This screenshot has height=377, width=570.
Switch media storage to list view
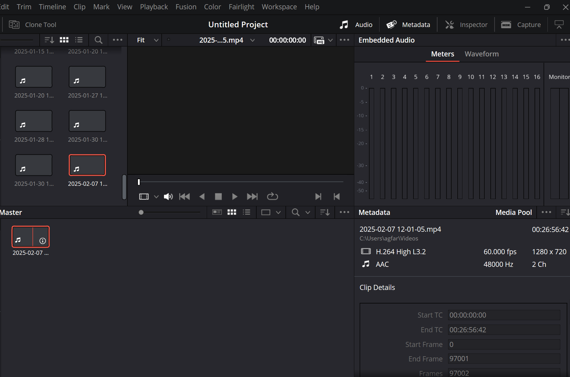click(79, 40)
